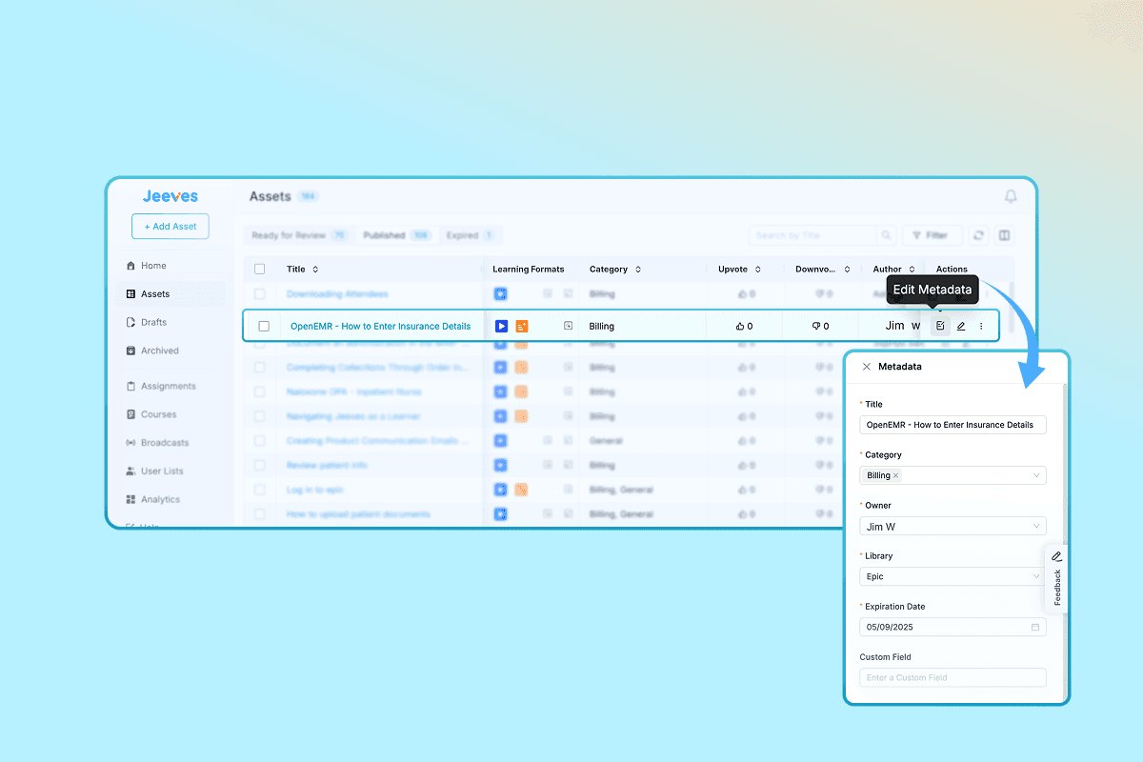Open the Category dropdown in Metadata panel
This screenshot has height=762, width=1143.
952,475
